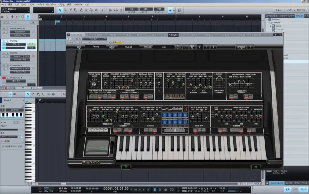The height and width of the screenshot is (194, 309).
Task: Open the help menu (ヘルプ)
Action: pyautogui.click(x=87, y=4)
